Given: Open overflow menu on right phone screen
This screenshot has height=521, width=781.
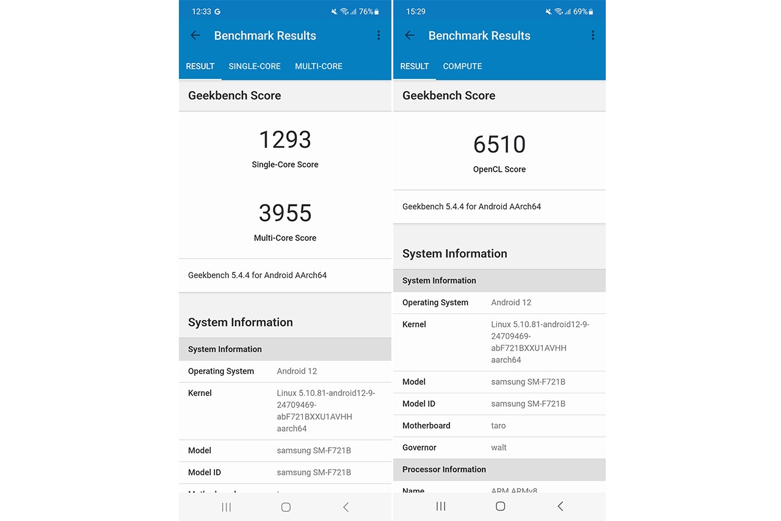Looking at the screenshot, I should (593, 35).
